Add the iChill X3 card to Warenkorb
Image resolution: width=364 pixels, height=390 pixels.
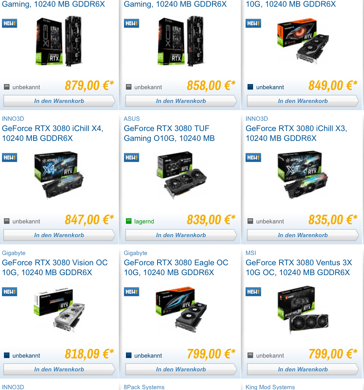(303, 235)
